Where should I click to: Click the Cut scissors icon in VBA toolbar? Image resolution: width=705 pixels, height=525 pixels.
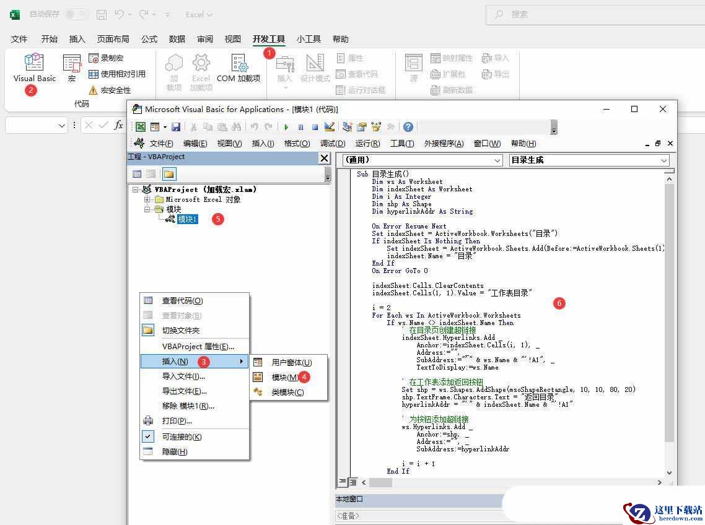194,127
